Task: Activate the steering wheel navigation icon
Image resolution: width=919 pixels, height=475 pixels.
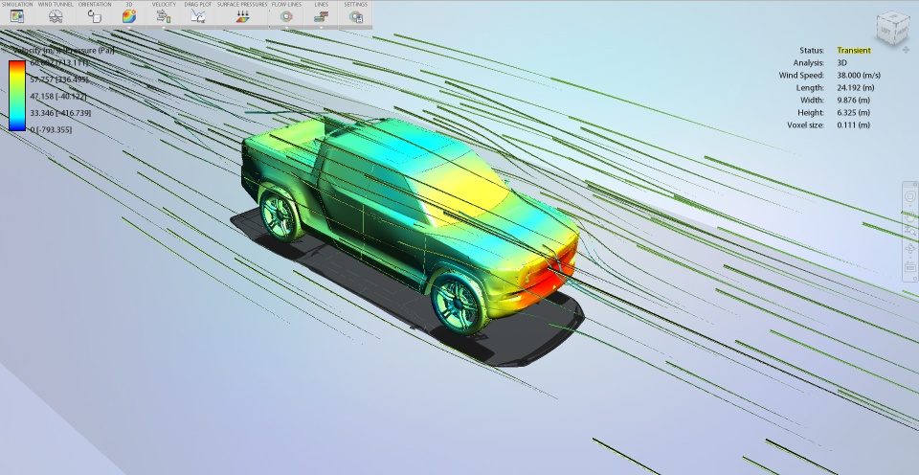Action: click(910, 196)
